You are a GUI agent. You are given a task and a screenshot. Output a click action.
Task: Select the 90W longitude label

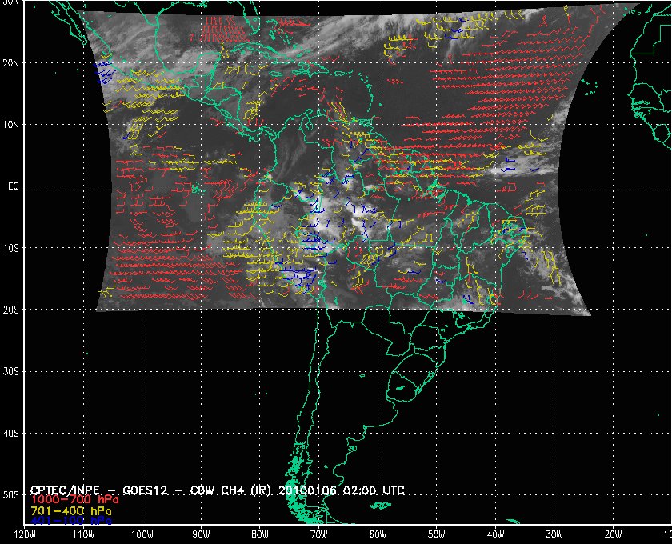pyautogui.click(x=201, y=534)
